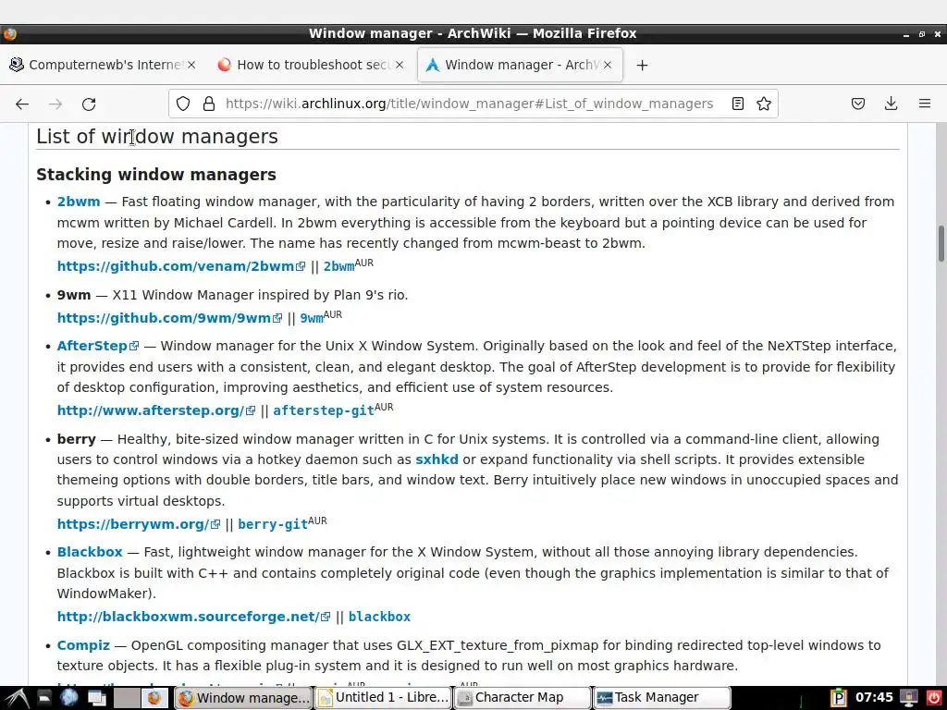Open the 2bwm AUR package link

[338, 266]
